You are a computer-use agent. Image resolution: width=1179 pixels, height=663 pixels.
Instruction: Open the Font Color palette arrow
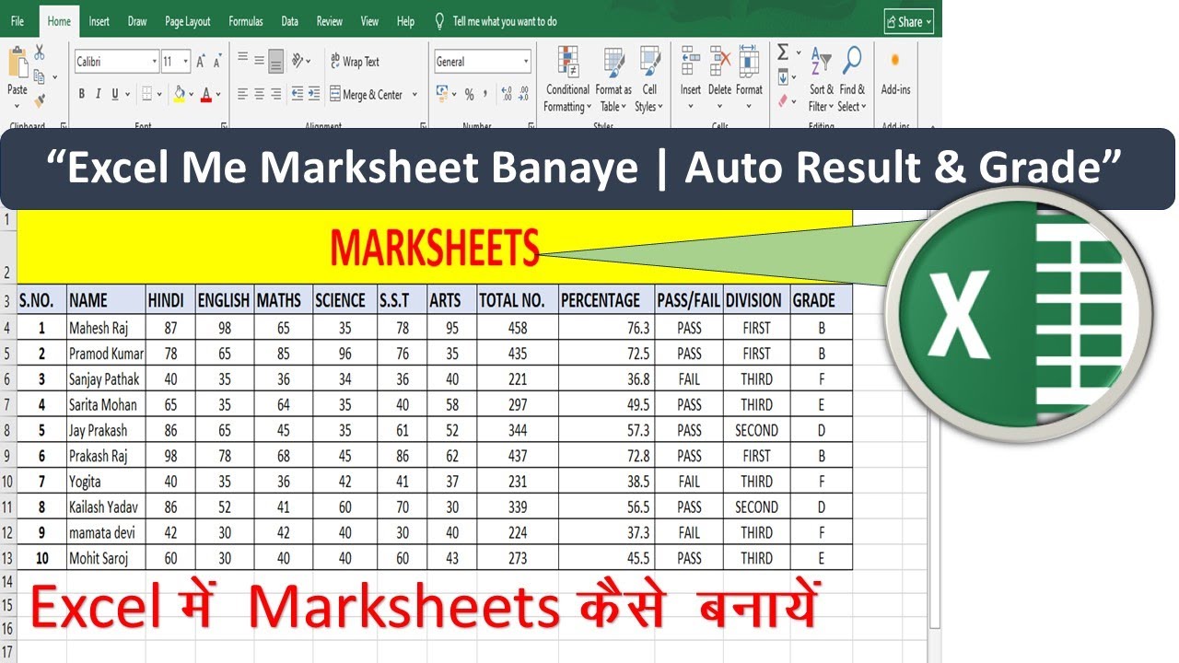tap(217, 94)
